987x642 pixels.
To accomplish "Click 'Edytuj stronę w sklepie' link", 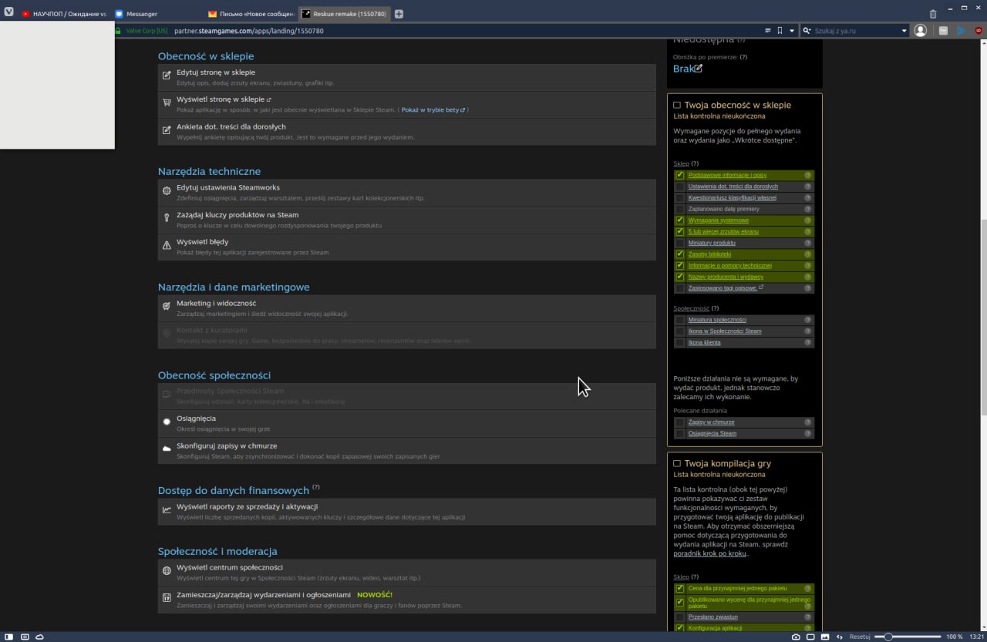I will pos(216,72).
